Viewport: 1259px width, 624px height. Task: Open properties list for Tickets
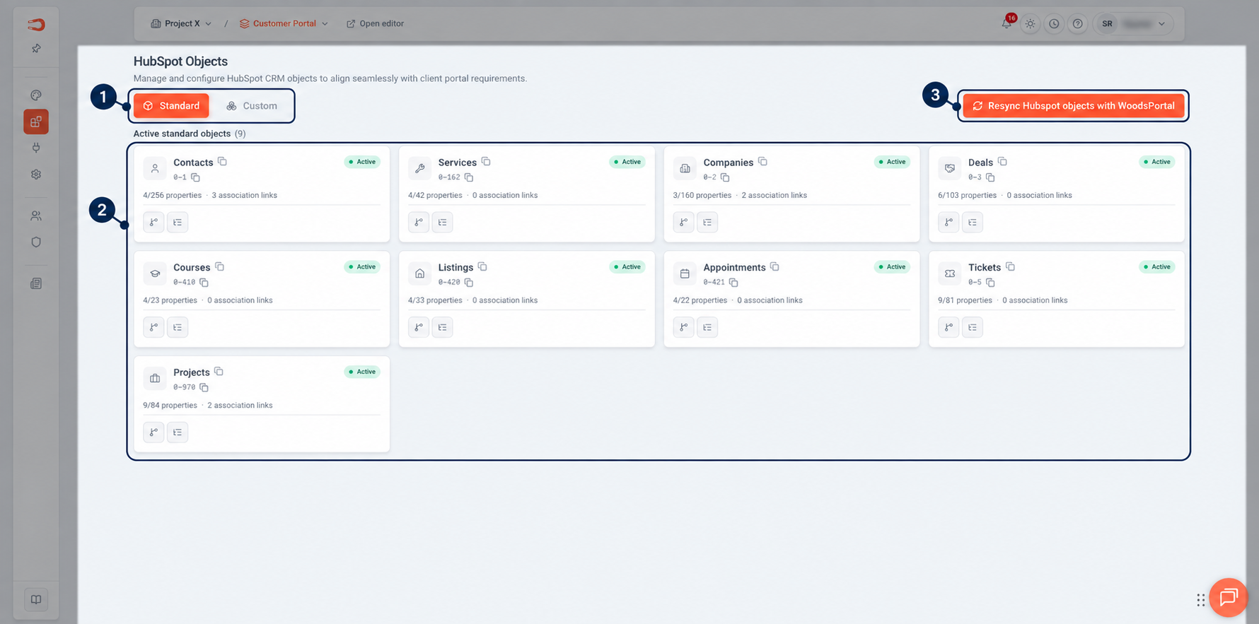point(973,327)
